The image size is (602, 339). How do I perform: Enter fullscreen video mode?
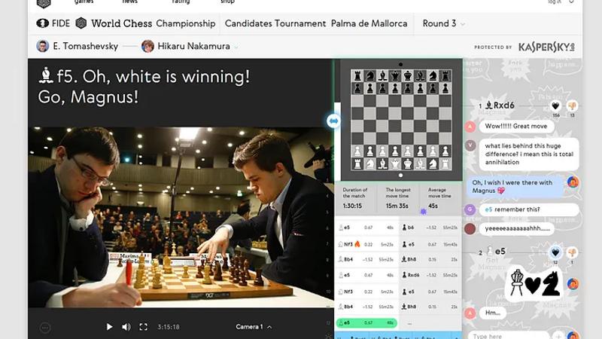(x=143, y=327)
